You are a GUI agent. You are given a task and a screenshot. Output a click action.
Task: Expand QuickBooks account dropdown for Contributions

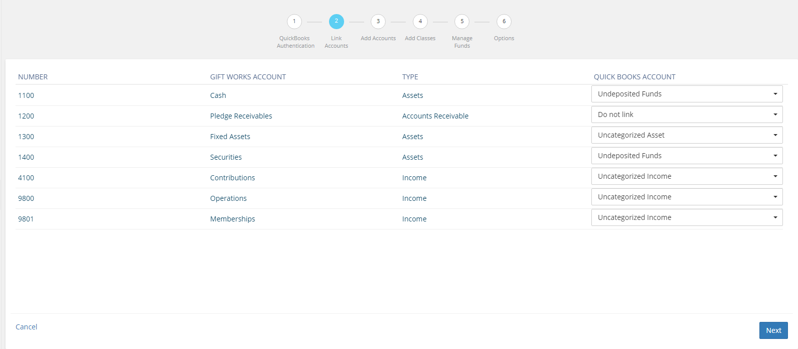click(x=687, y=176)
